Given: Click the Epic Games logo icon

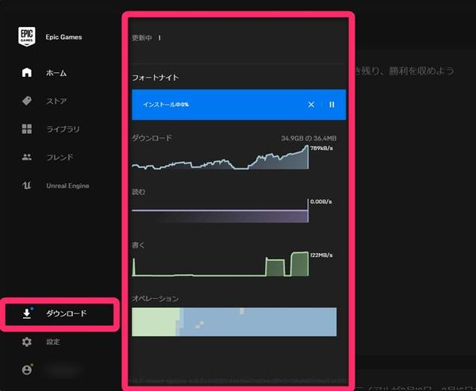Looking at the screenshot, I should [27, 36].
